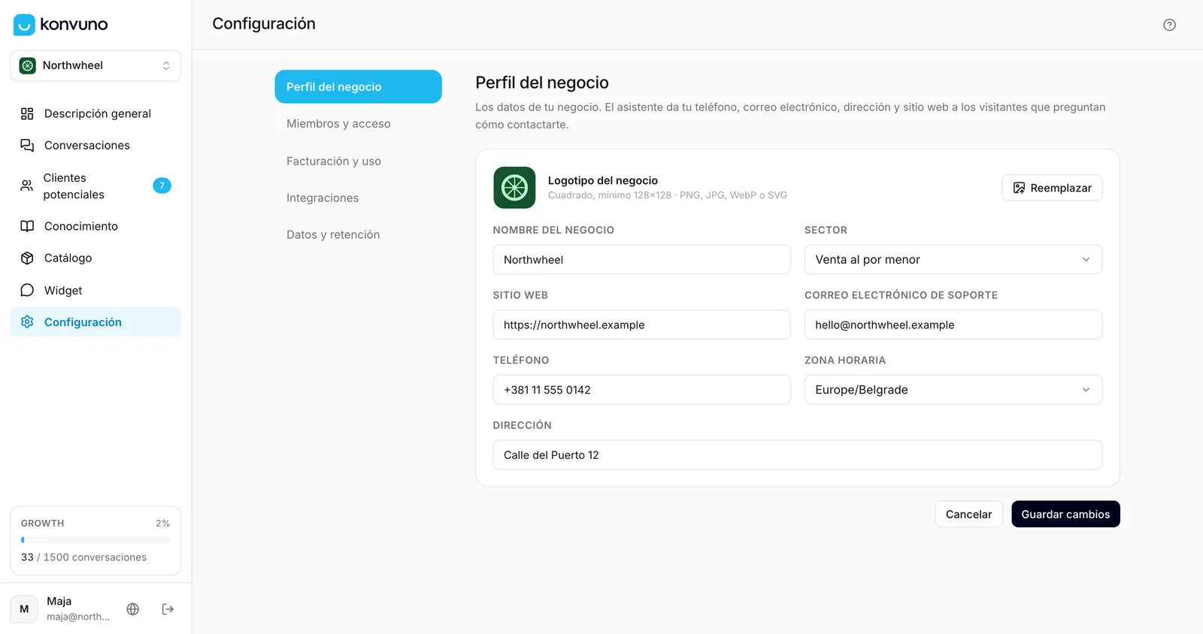The height and width of the screenshot is (634, 1203).
Task: Open the help icon in header
Action: pyautogui.click(x=1169, y=25)
